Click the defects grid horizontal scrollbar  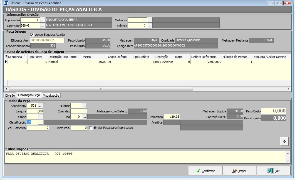[101, 89]
